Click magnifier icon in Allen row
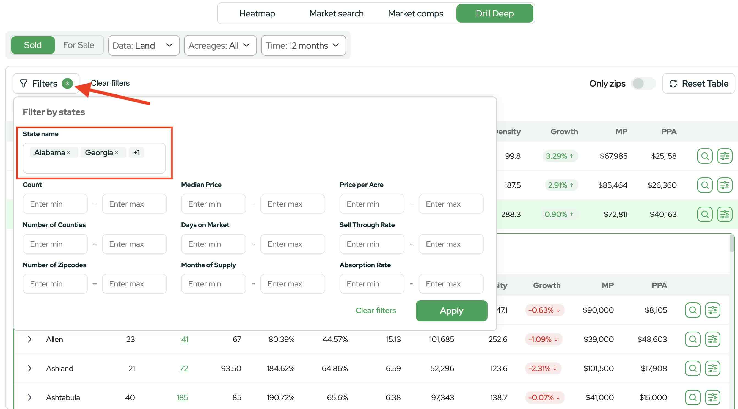Screen dimensions: 738x409 pyautogui.click(x=692, y=339)
